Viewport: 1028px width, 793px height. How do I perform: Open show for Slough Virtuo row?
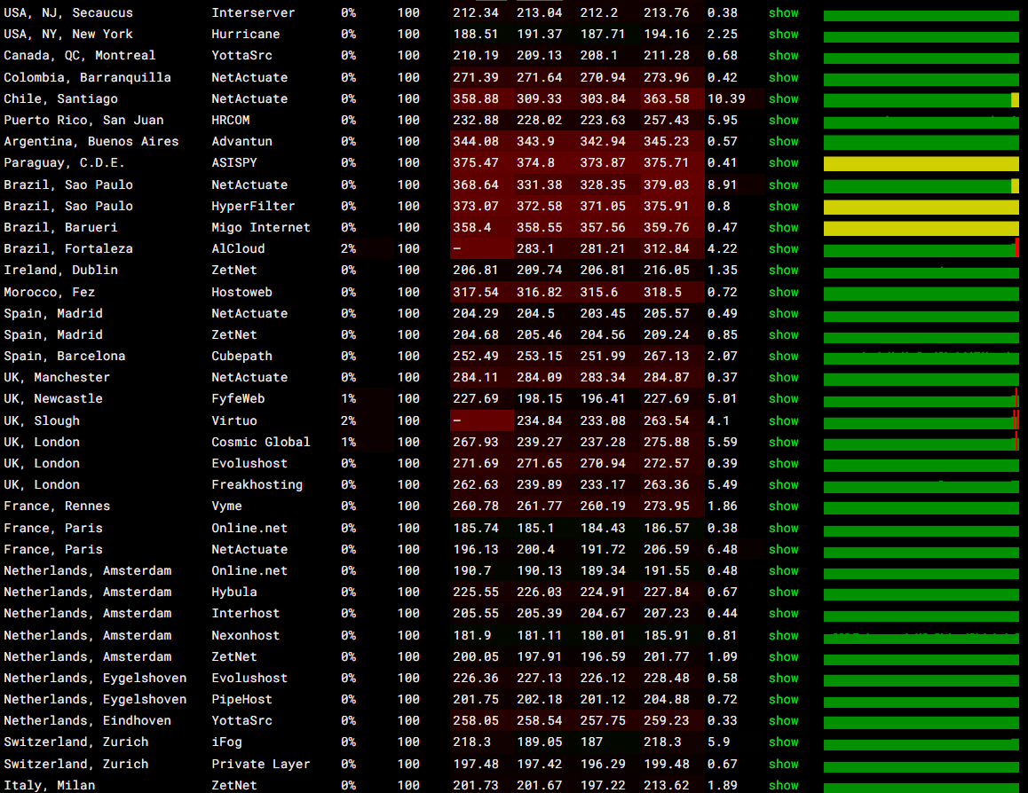[x=784, y=420]
